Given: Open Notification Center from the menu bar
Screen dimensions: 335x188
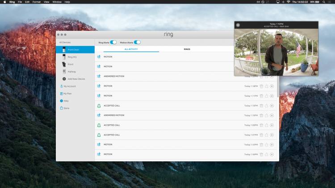Looking at the screenshot, I should coord(330,2).
